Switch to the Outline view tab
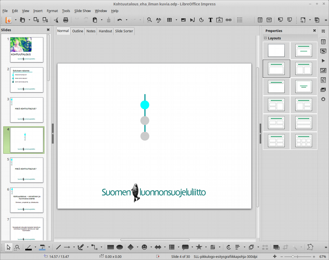Viewport: 329px width, 260px height. click(78, 31)
